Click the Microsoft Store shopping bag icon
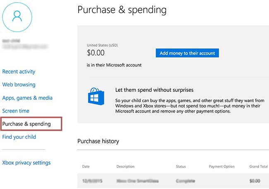Viewport: 269px width, 189px height. click(96, 96)
